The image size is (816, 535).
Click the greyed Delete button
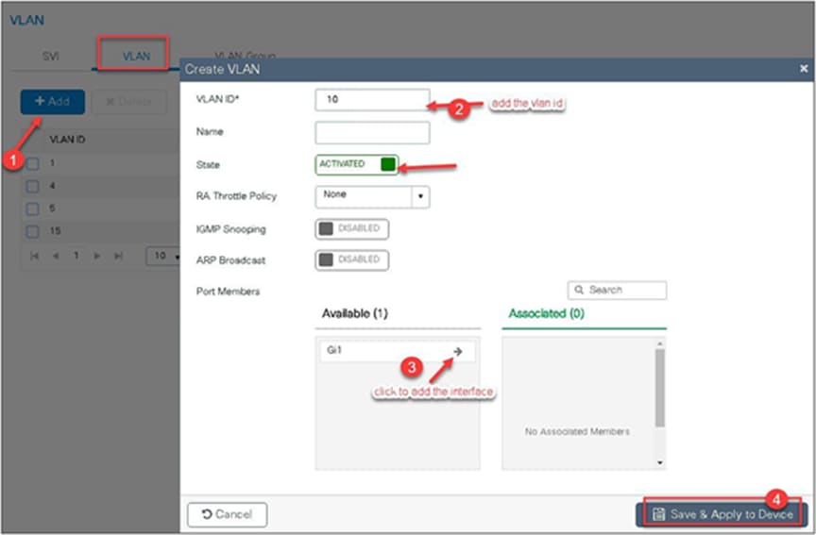click(x=129, y=101)
